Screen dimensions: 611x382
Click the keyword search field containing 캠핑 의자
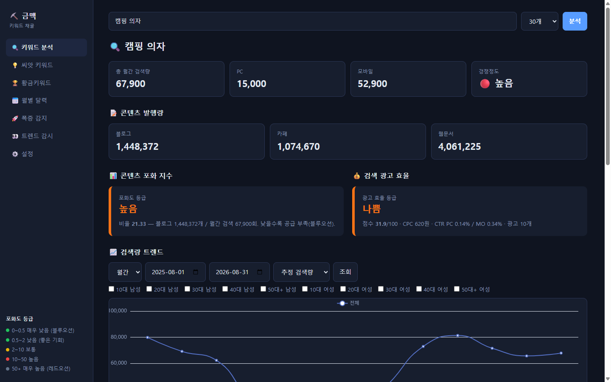(x=313, y=21)
